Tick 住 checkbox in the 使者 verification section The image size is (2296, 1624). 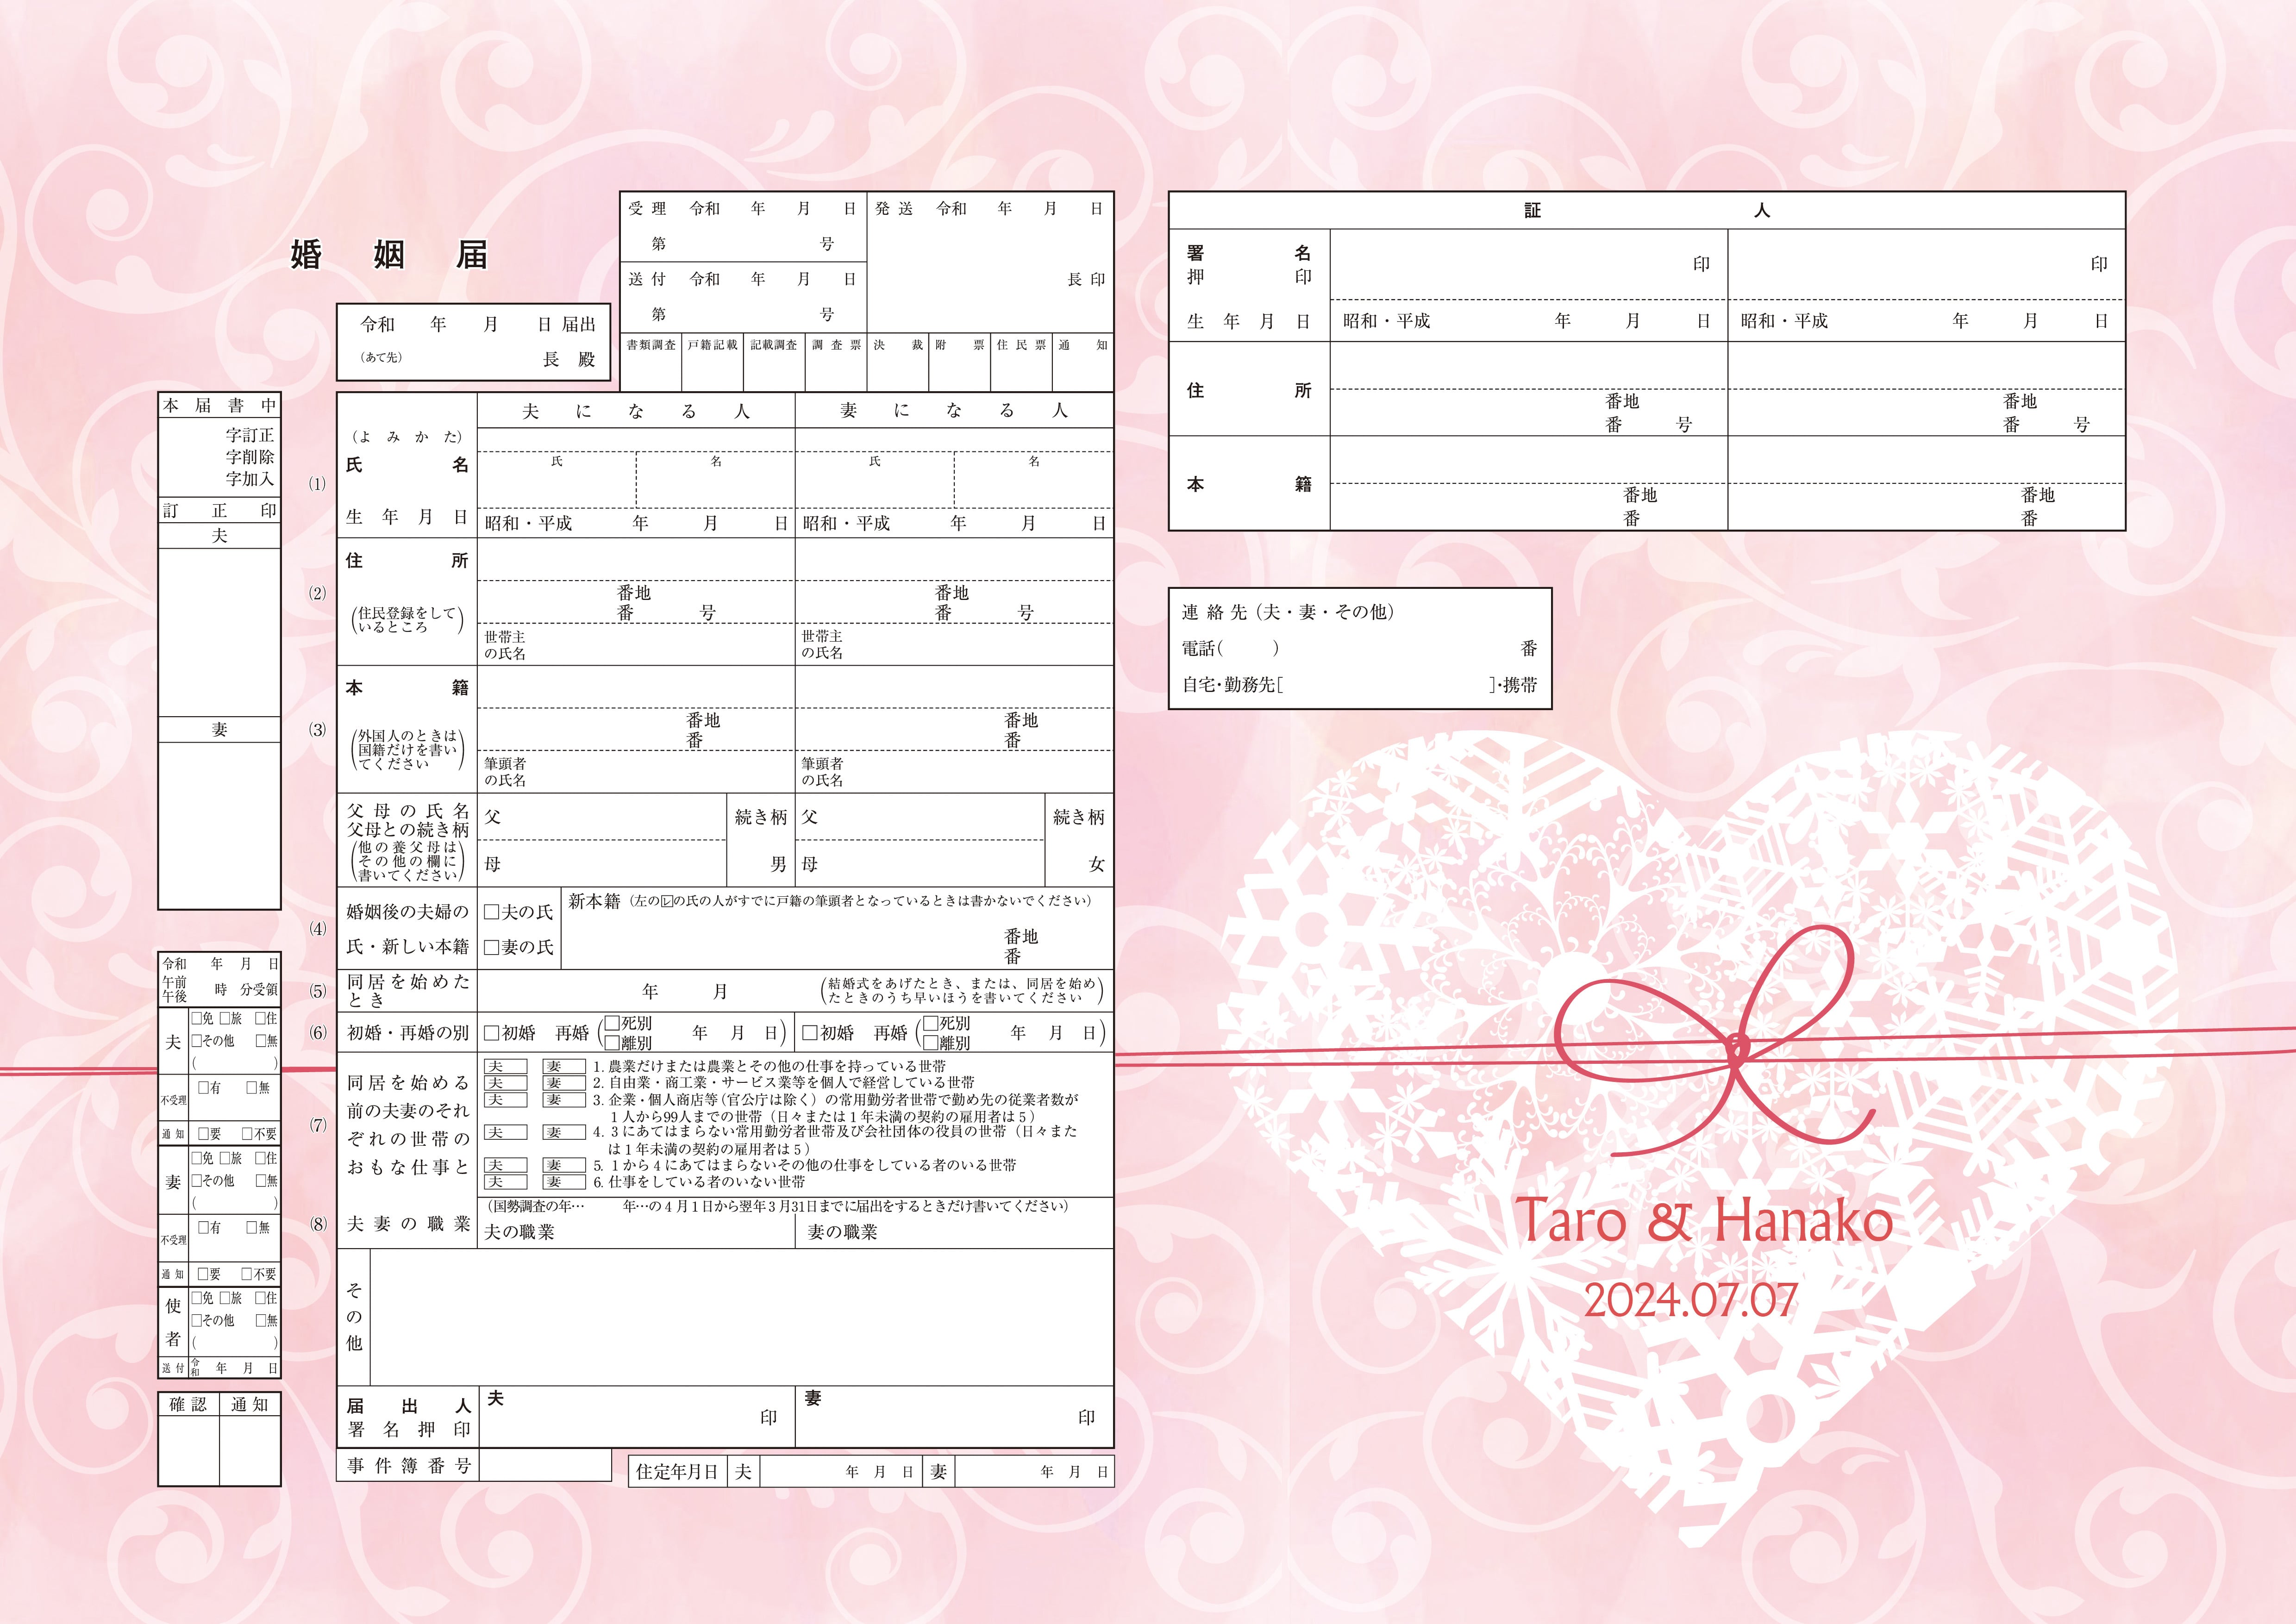pos(260,1298)
